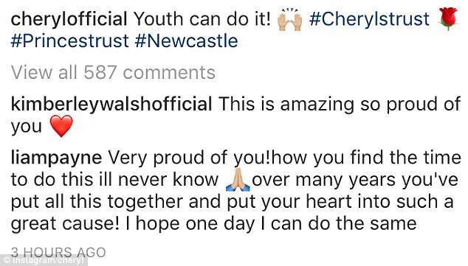Open kimberleywalshofficial profile username
The width and height of the screenshot is (468, 266).
tap(111, 104)
